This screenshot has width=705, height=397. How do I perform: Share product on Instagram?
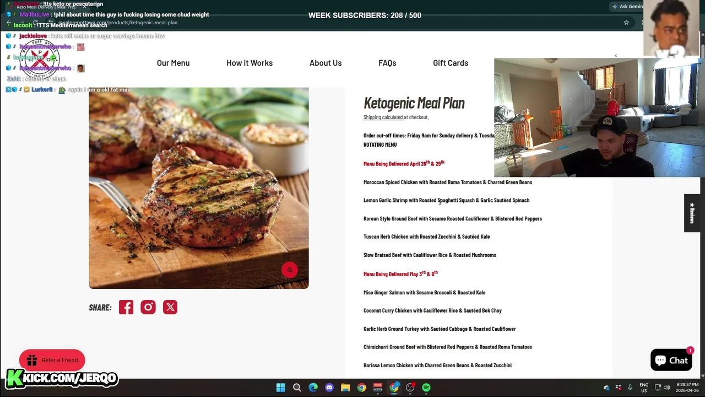tap(148, 307)
